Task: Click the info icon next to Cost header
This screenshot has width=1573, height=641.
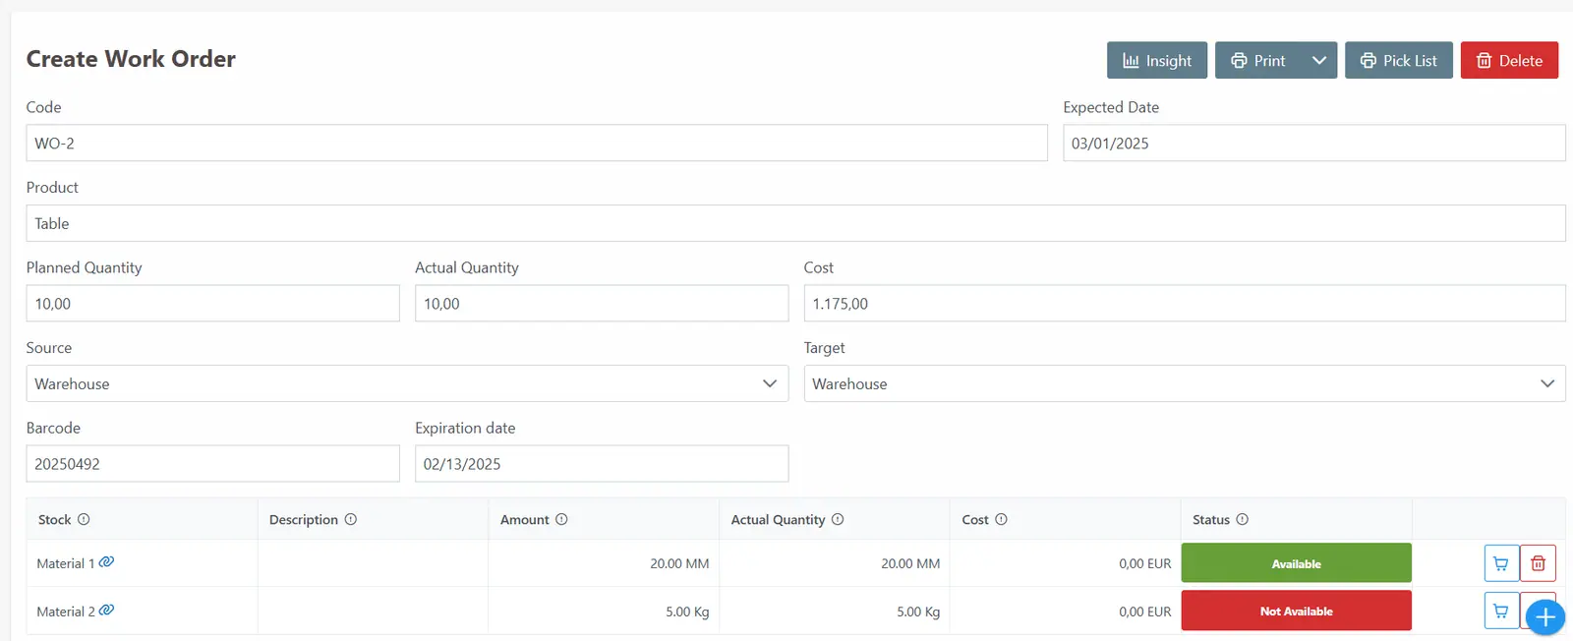Action: pyautogui.click(x=1001, y=519)
